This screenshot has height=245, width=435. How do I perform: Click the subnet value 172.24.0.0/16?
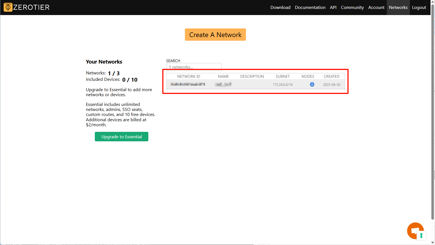(283, 85)
